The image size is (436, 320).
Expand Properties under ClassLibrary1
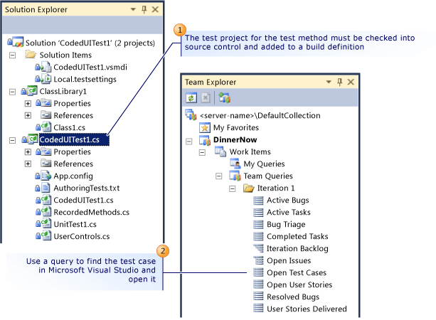28,103
